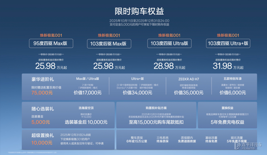Screen dimensions: 267x155
Task: Click the 限时赠送配置至高价值 line
Action: (x=46, y=87)
